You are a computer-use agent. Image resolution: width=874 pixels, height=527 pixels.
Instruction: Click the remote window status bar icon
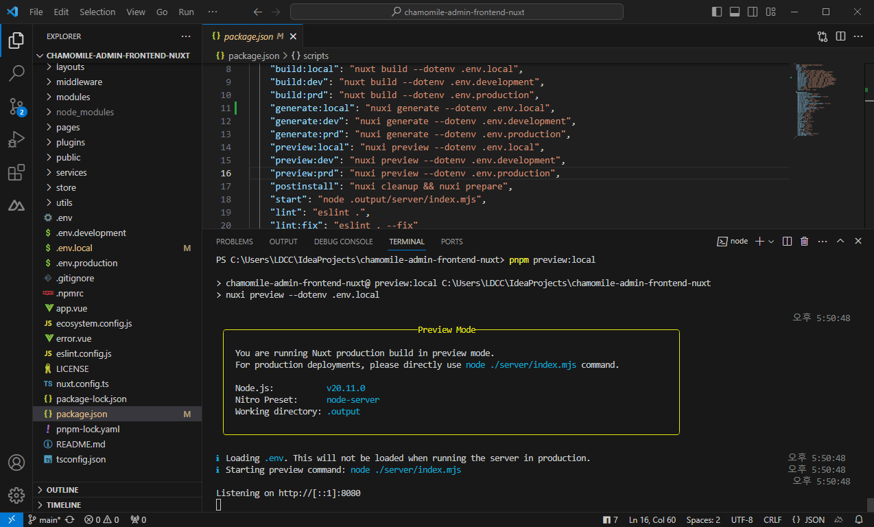(11, 519)
